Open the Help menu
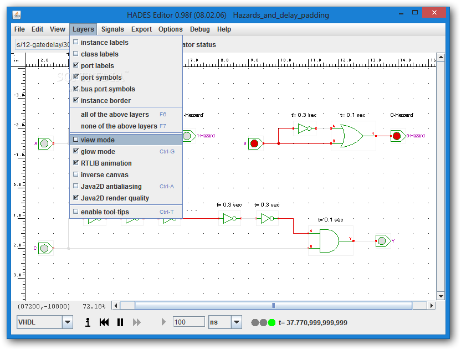The height and width of the screenshot is (350, 461). (224, 29)
